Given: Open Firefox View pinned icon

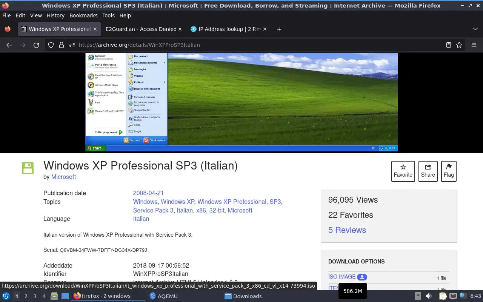Looking at the screenshot, I should [7, 29].
